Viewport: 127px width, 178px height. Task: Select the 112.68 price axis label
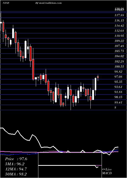(x=119, y=31)
